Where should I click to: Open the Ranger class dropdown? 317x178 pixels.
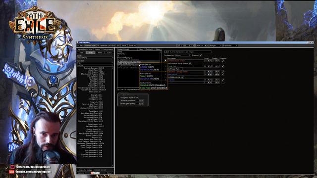(215, 45)
